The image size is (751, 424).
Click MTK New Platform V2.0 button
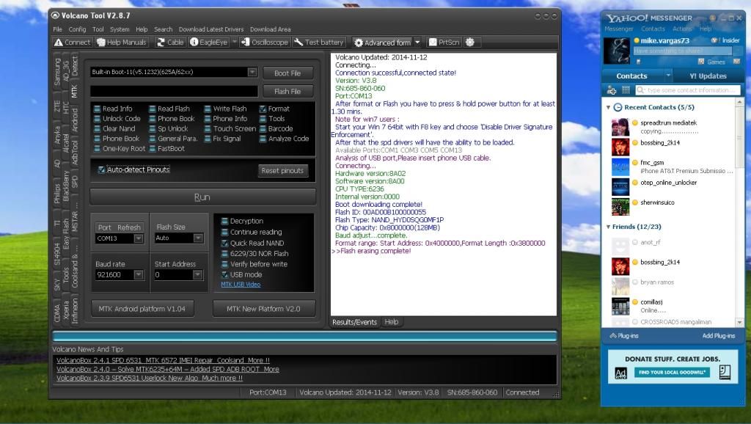[263, 309]
